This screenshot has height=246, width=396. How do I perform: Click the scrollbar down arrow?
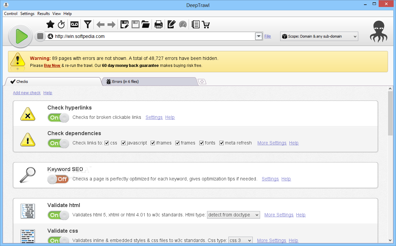click(390, 240)
